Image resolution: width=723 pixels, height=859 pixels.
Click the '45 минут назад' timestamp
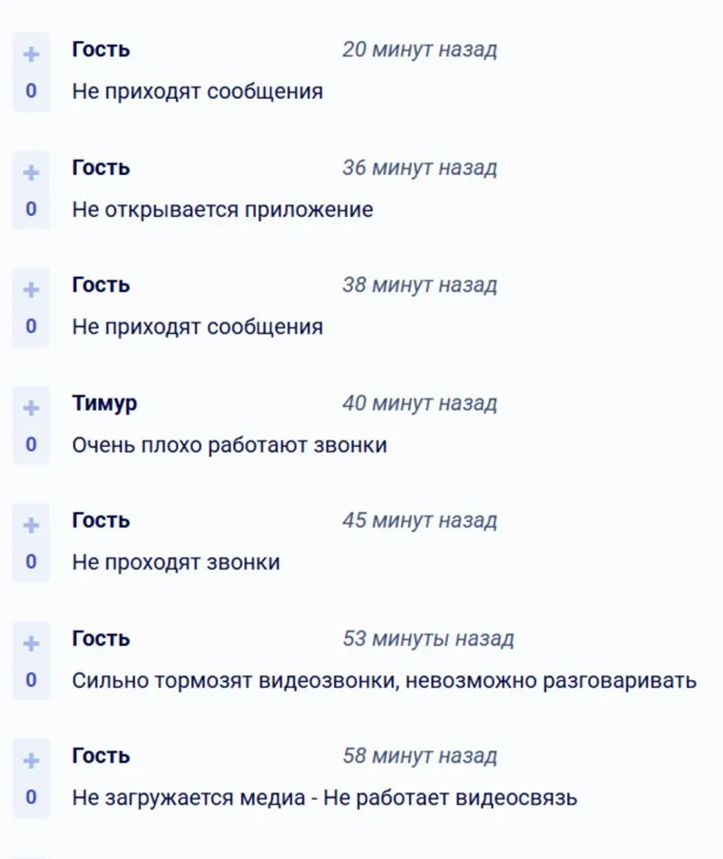pyautogui.click(x=420, y=521)
